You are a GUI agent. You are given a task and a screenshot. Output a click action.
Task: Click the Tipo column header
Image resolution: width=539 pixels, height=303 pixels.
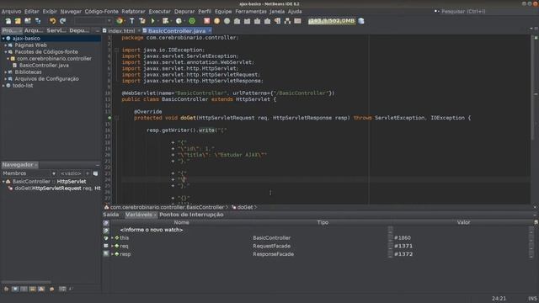click(323, 222)
